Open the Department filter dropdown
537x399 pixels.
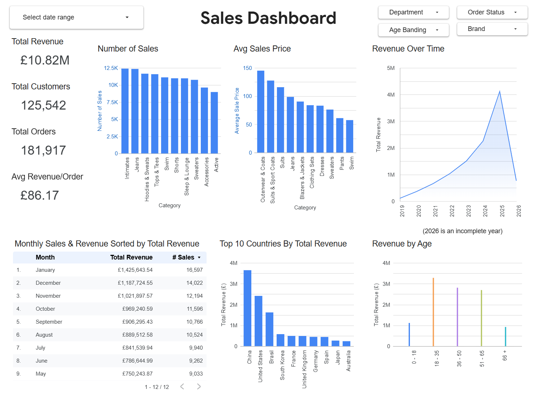(413, 12)
